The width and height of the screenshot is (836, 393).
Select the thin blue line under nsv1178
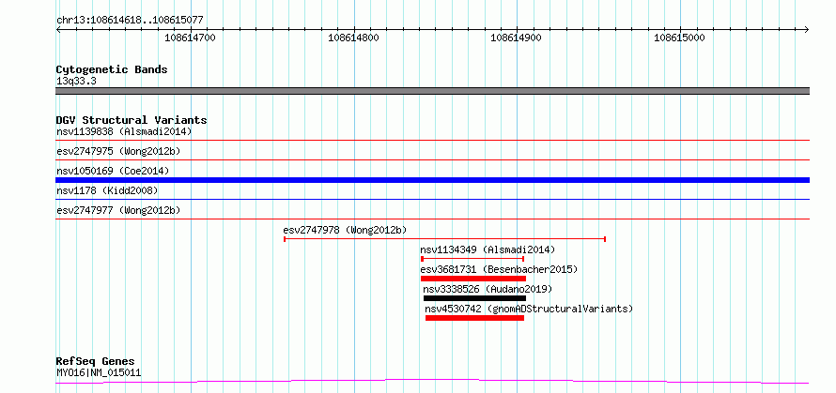432,199
